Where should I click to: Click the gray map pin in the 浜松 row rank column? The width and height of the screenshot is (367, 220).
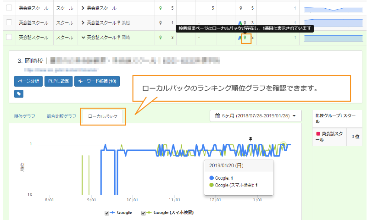[x=160, y=23]
